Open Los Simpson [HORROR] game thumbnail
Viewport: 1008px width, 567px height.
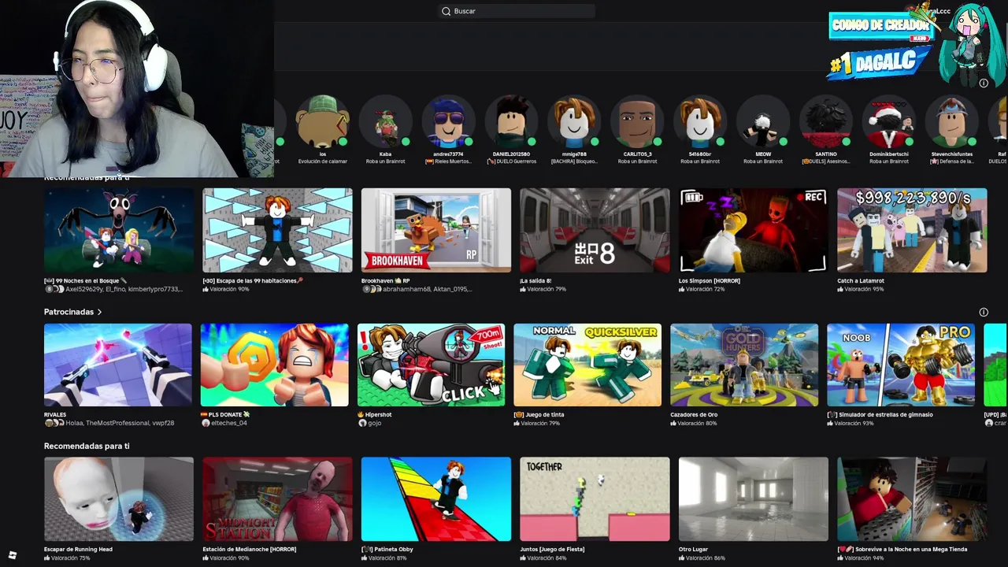coord(754,230)
